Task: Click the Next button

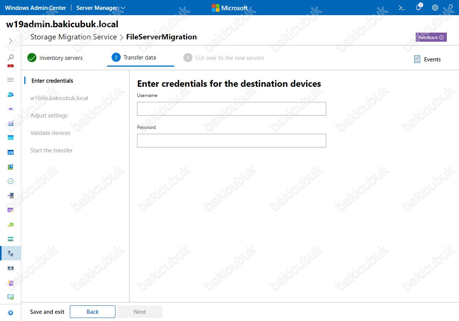Action: click(x=140, y=312)
